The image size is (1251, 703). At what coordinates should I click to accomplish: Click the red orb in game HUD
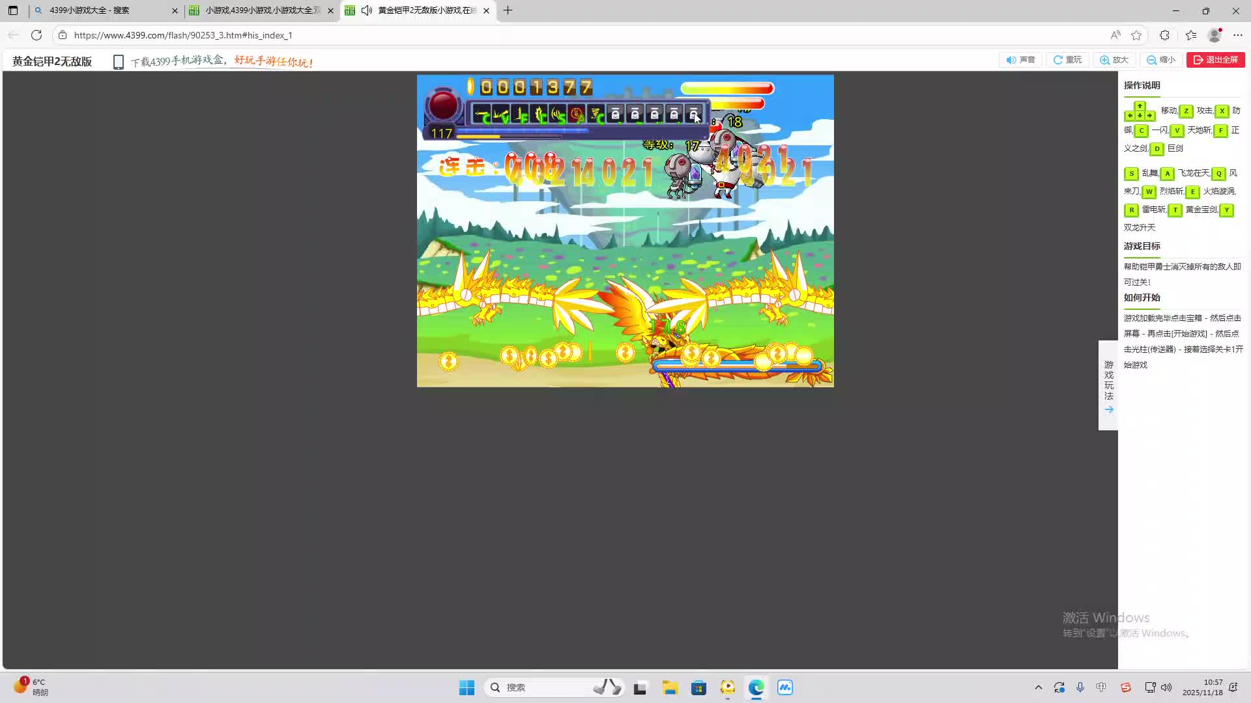tap(443, 105)
